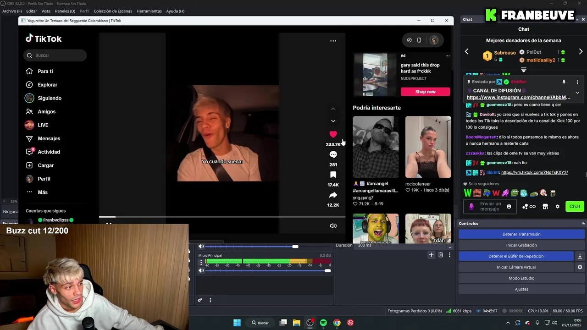The image size is (587, 330).
Task: Click Iniciar Cámara Virtual button
Action: pos(516,267)
